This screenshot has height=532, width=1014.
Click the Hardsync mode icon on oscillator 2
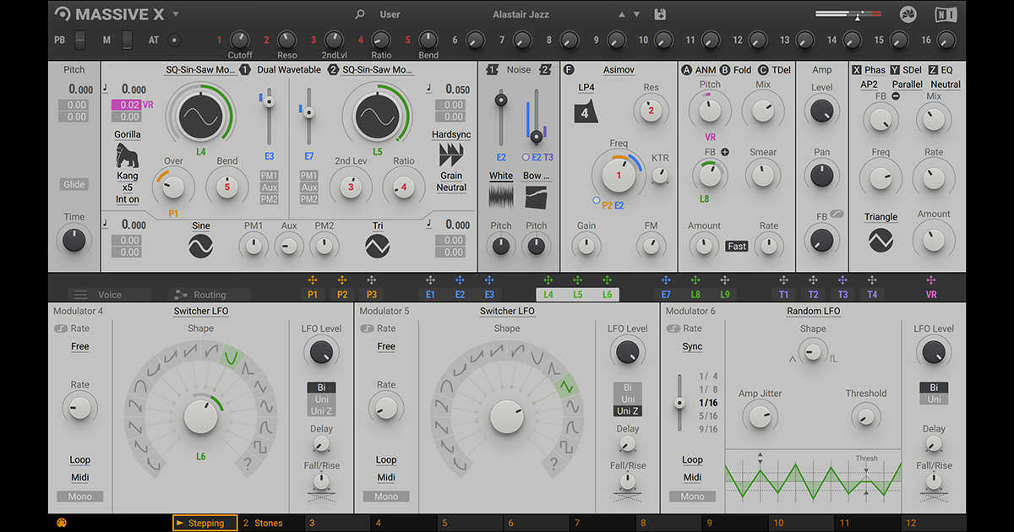tap(451, 155)
